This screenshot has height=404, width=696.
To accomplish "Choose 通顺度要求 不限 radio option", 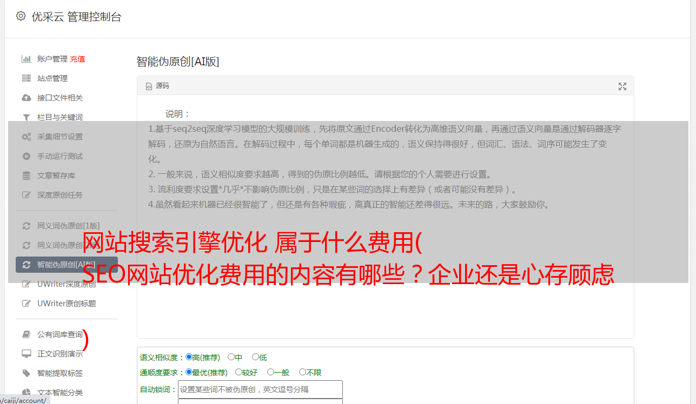I will (302, 372).
